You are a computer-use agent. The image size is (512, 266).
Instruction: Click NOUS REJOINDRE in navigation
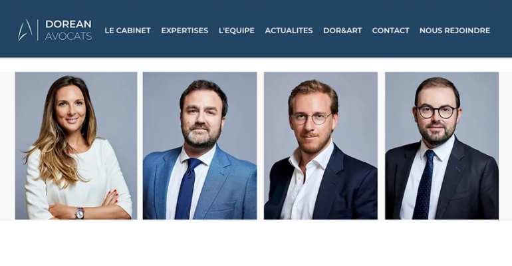(x=455, y=31)
